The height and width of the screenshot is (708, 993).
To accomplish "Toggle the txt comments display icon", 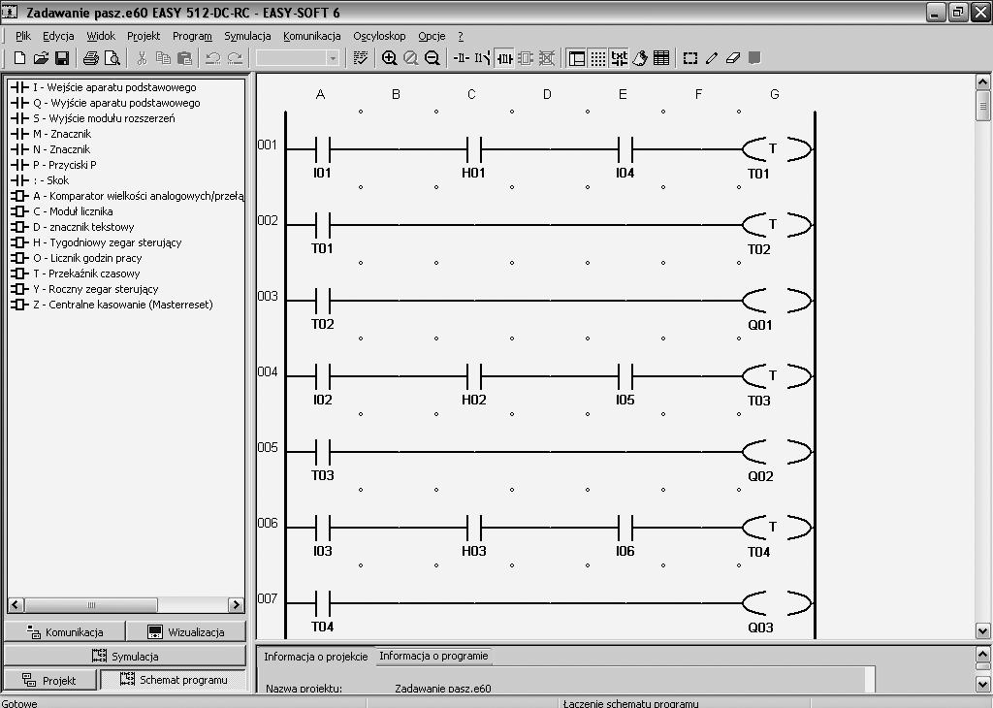I will (619, 58).
